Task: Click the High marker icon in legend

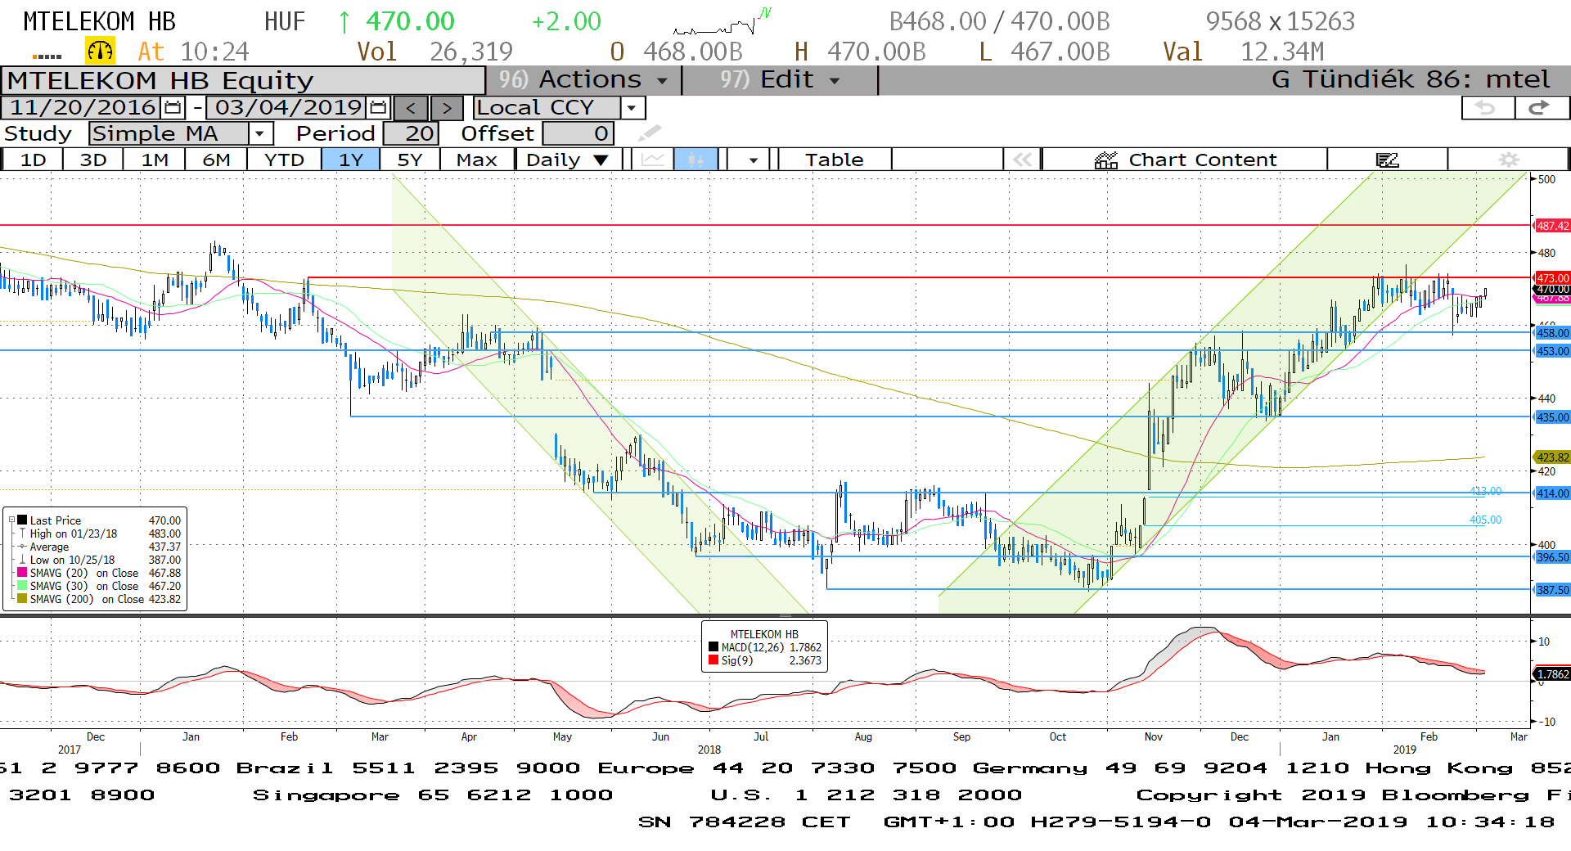Action: 22,534
